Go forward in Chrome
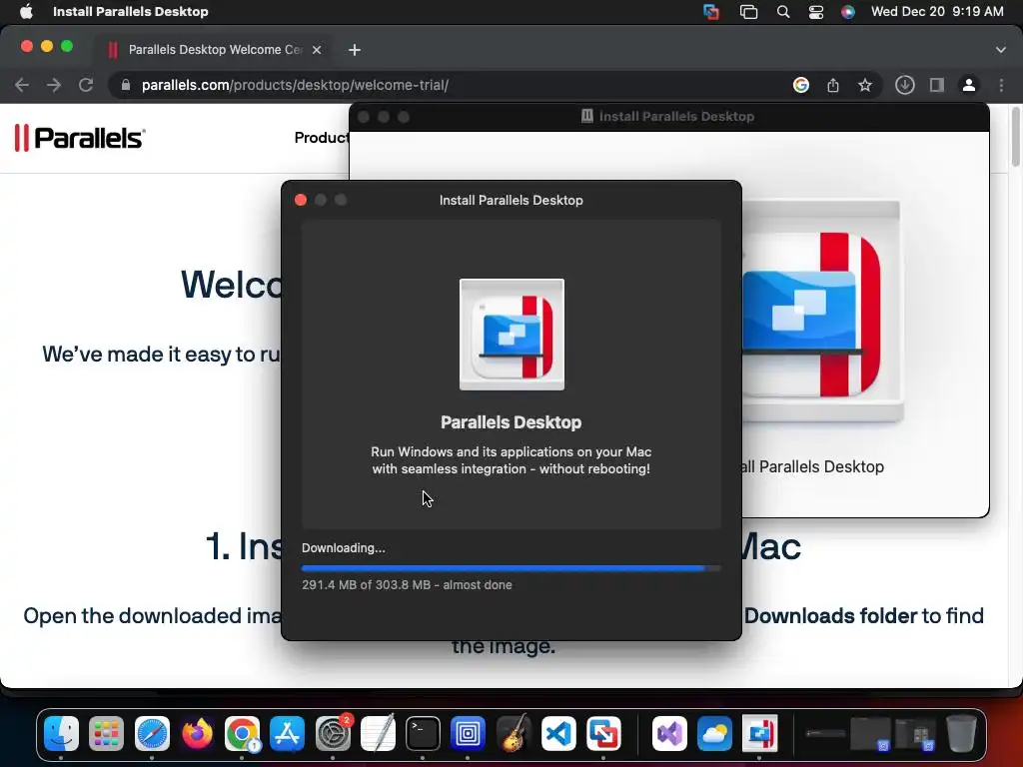 tap(54, 85)
